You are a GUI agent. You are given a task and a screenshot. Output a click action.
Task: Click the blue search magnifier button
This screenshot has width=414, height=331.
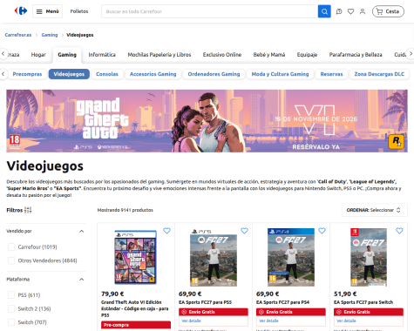[324, 11]
